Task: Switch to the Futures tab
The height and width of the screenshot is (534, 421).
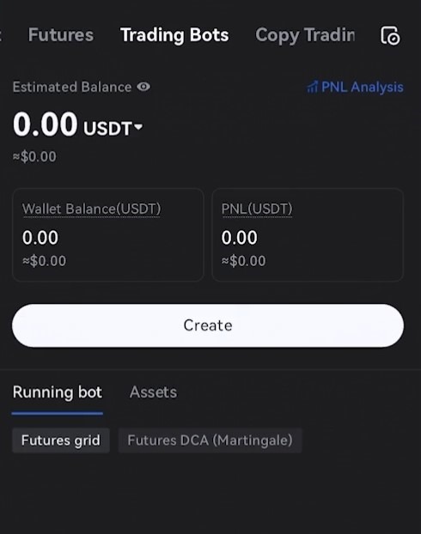Action: (x=61, y=35)
